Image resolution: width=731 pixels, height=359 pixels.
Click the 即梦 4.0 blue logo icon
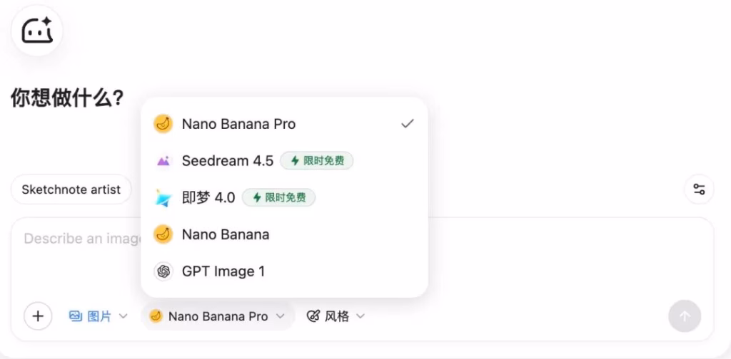(x=163, y=198)
